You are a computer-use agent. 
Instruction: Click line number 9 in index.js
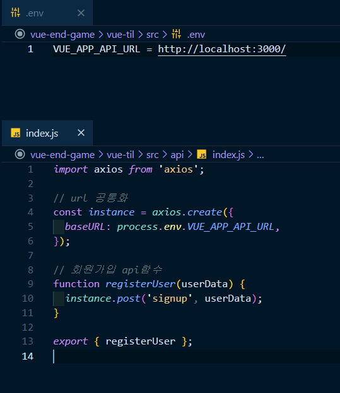(31, 284)
